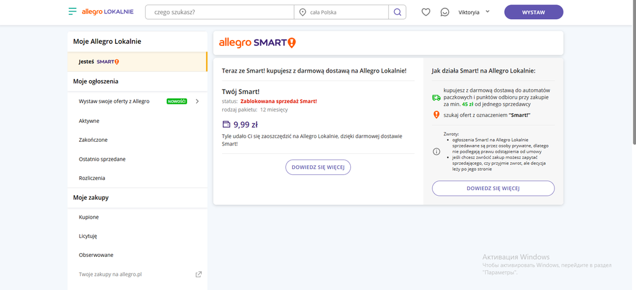This screenshot has height=290, width=636.
Task: Click DOWIEDZ SIĘ WIĘCEJ in Jak działa panel
Action: (493, 188)
